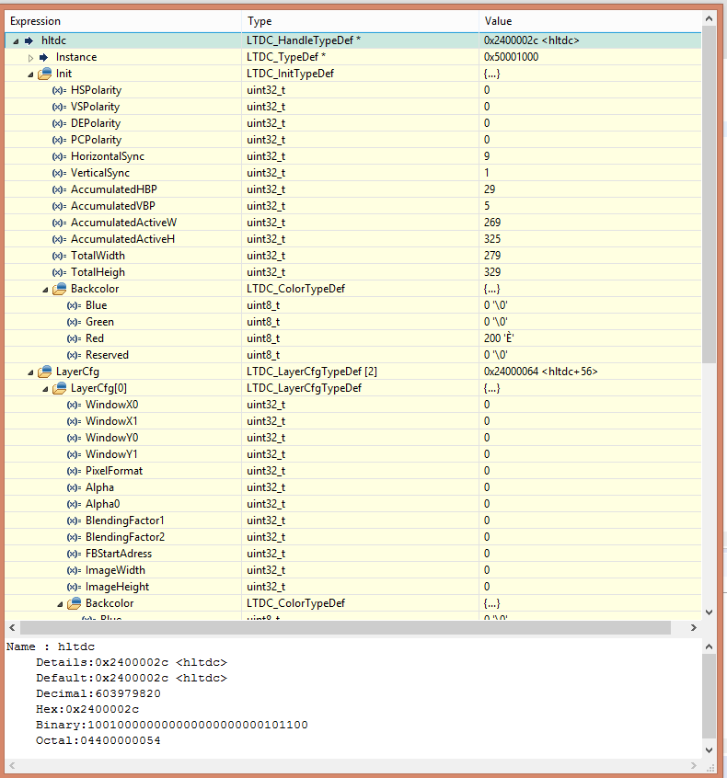Click down arrow of details pane scrollbar

(x=710, y=750)
